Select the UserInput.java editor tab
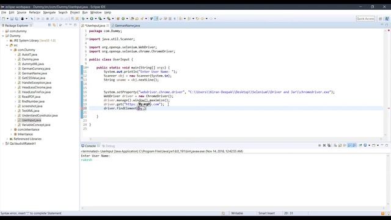 click(x=95, y=26)
